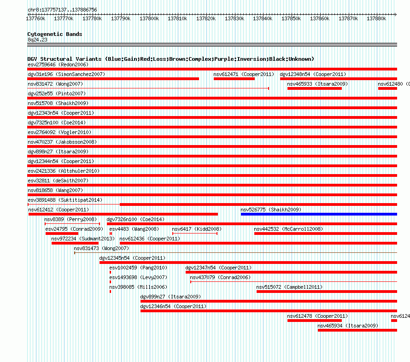Click dgv899n27 (Itsara2009) label
410x362 pixels.
point(170,297)
